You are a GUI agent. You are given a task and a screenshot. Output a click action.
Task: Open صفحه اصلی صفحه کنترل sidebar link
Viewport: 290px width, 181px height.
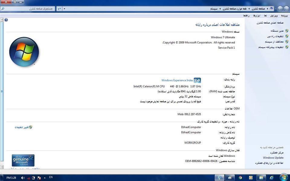tap(270, 23)
